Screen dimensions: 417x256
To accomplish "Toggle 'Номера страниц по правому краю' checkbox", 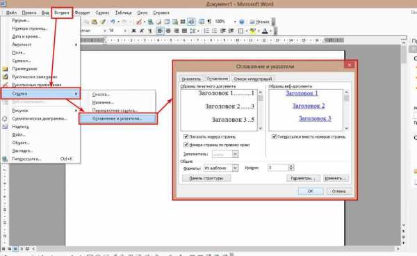I will click(x=186, y=145).
